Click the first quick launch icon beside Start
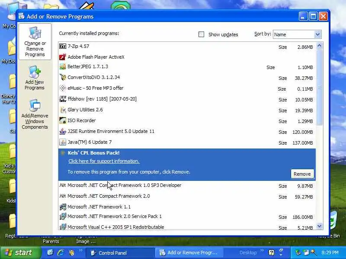346x259 pixels. coord(50,253)
